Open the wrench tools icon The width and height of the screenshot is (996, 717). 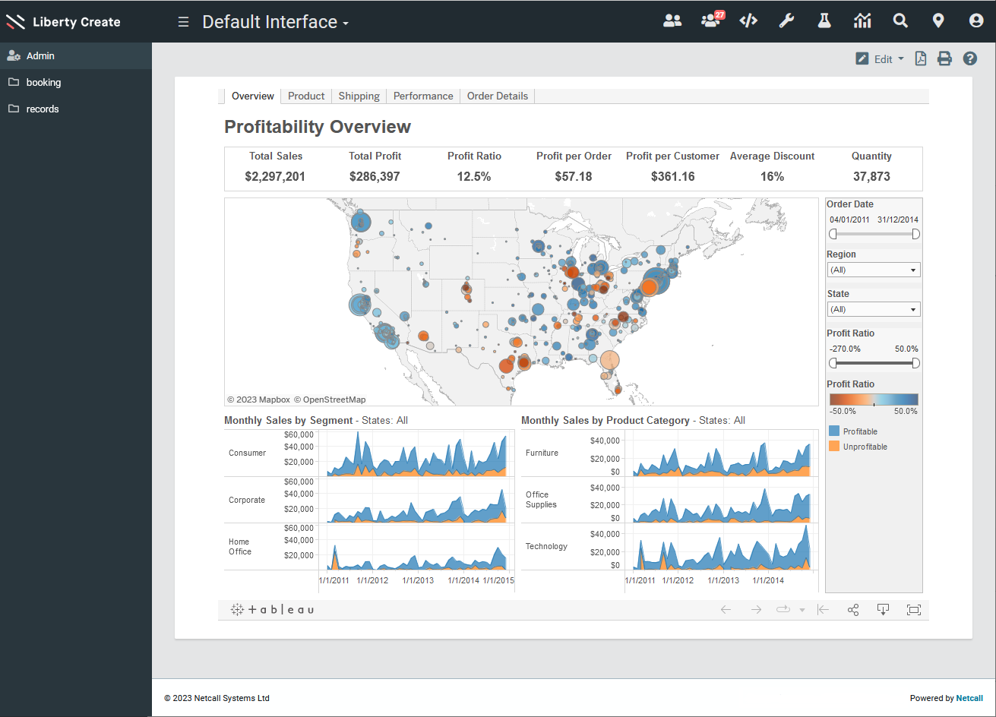click(x=786, y=21)
